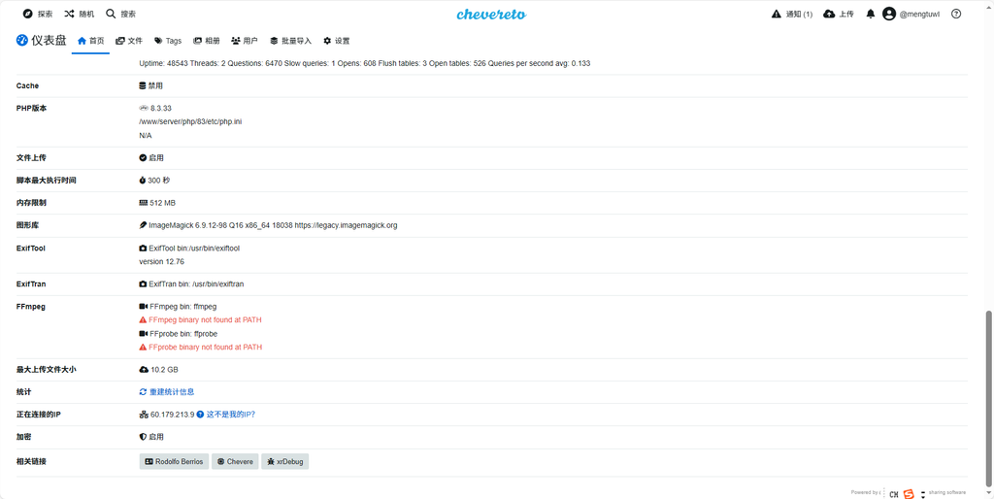Switch to the 文件 (Files) tab
Image resolution: width=994 pixels, height=499 pixels.
click(129, 41)
